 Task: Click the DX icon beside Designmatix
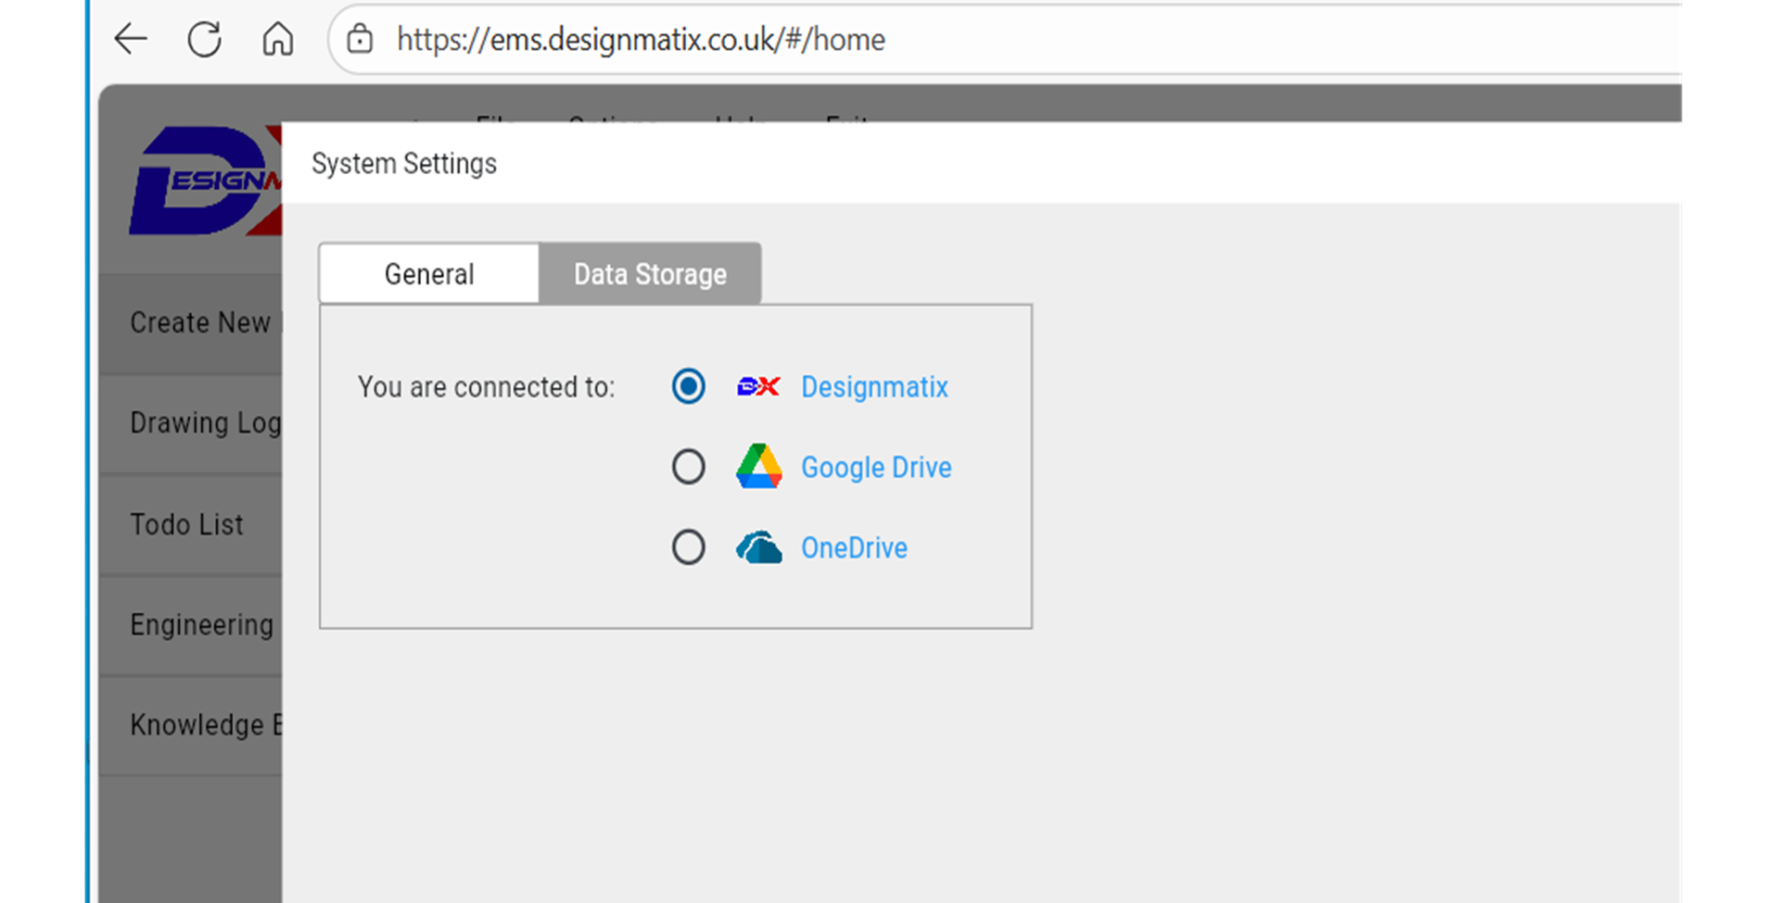pyautogui.click(x=757, y=386)
